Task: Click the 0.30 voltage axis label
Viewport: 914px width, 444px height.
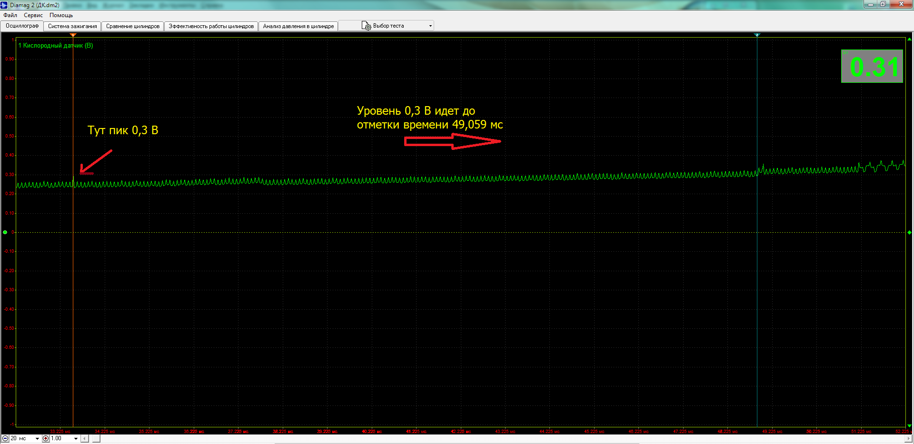Action: click(10, 175)
